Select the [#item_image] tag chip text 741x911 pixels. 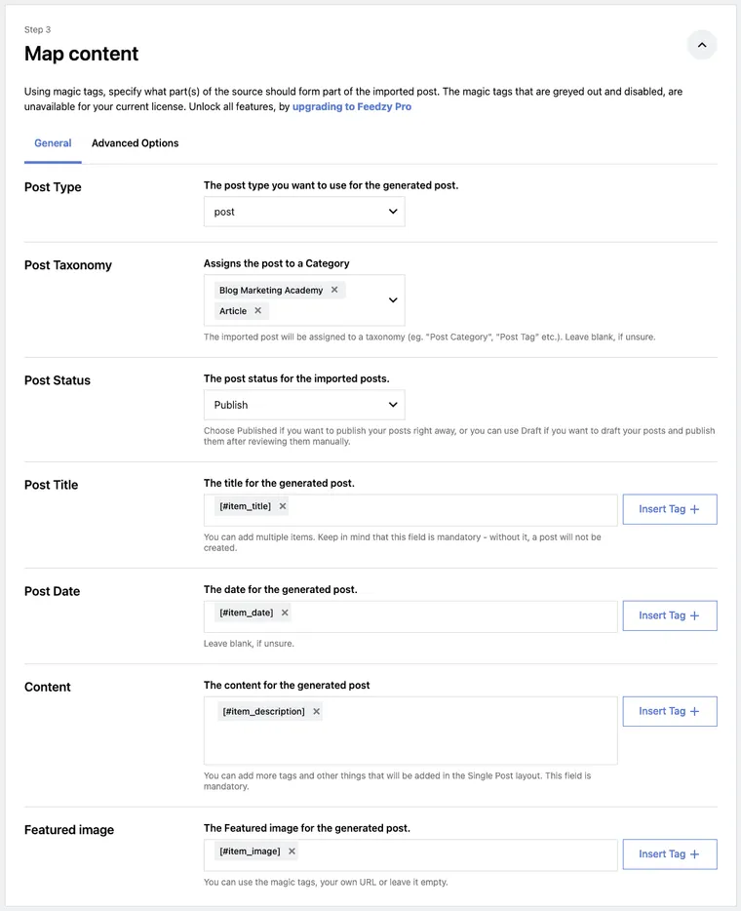pyautogui.click(x=250, y=852)
